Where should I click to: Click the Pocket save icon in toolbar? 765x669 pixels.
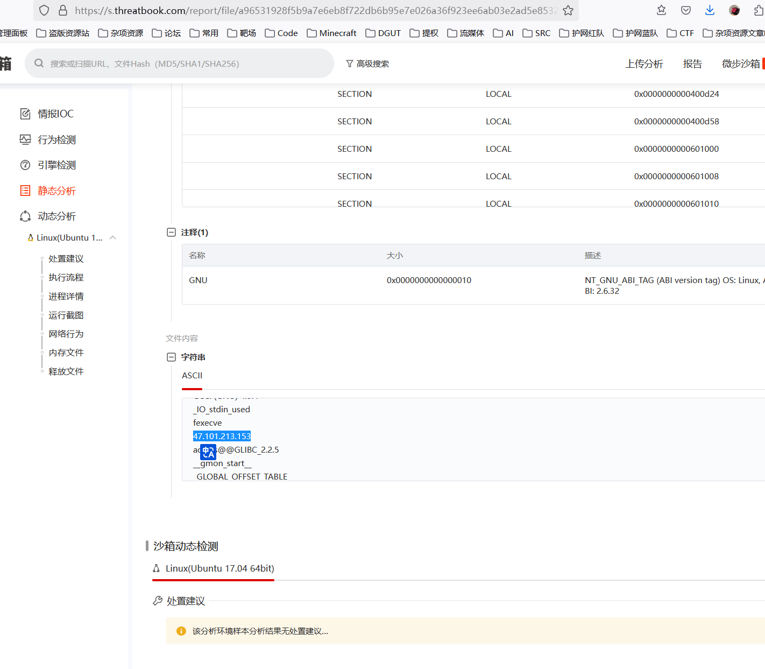click(x=685, y=10)
